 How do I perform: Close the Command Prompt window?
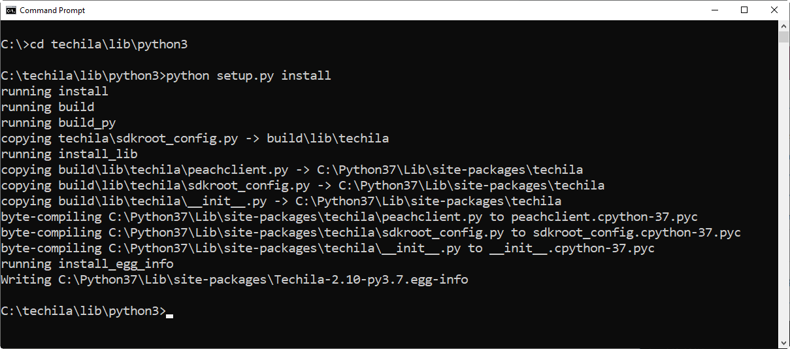pyautogui.click(x=774, y=10)
